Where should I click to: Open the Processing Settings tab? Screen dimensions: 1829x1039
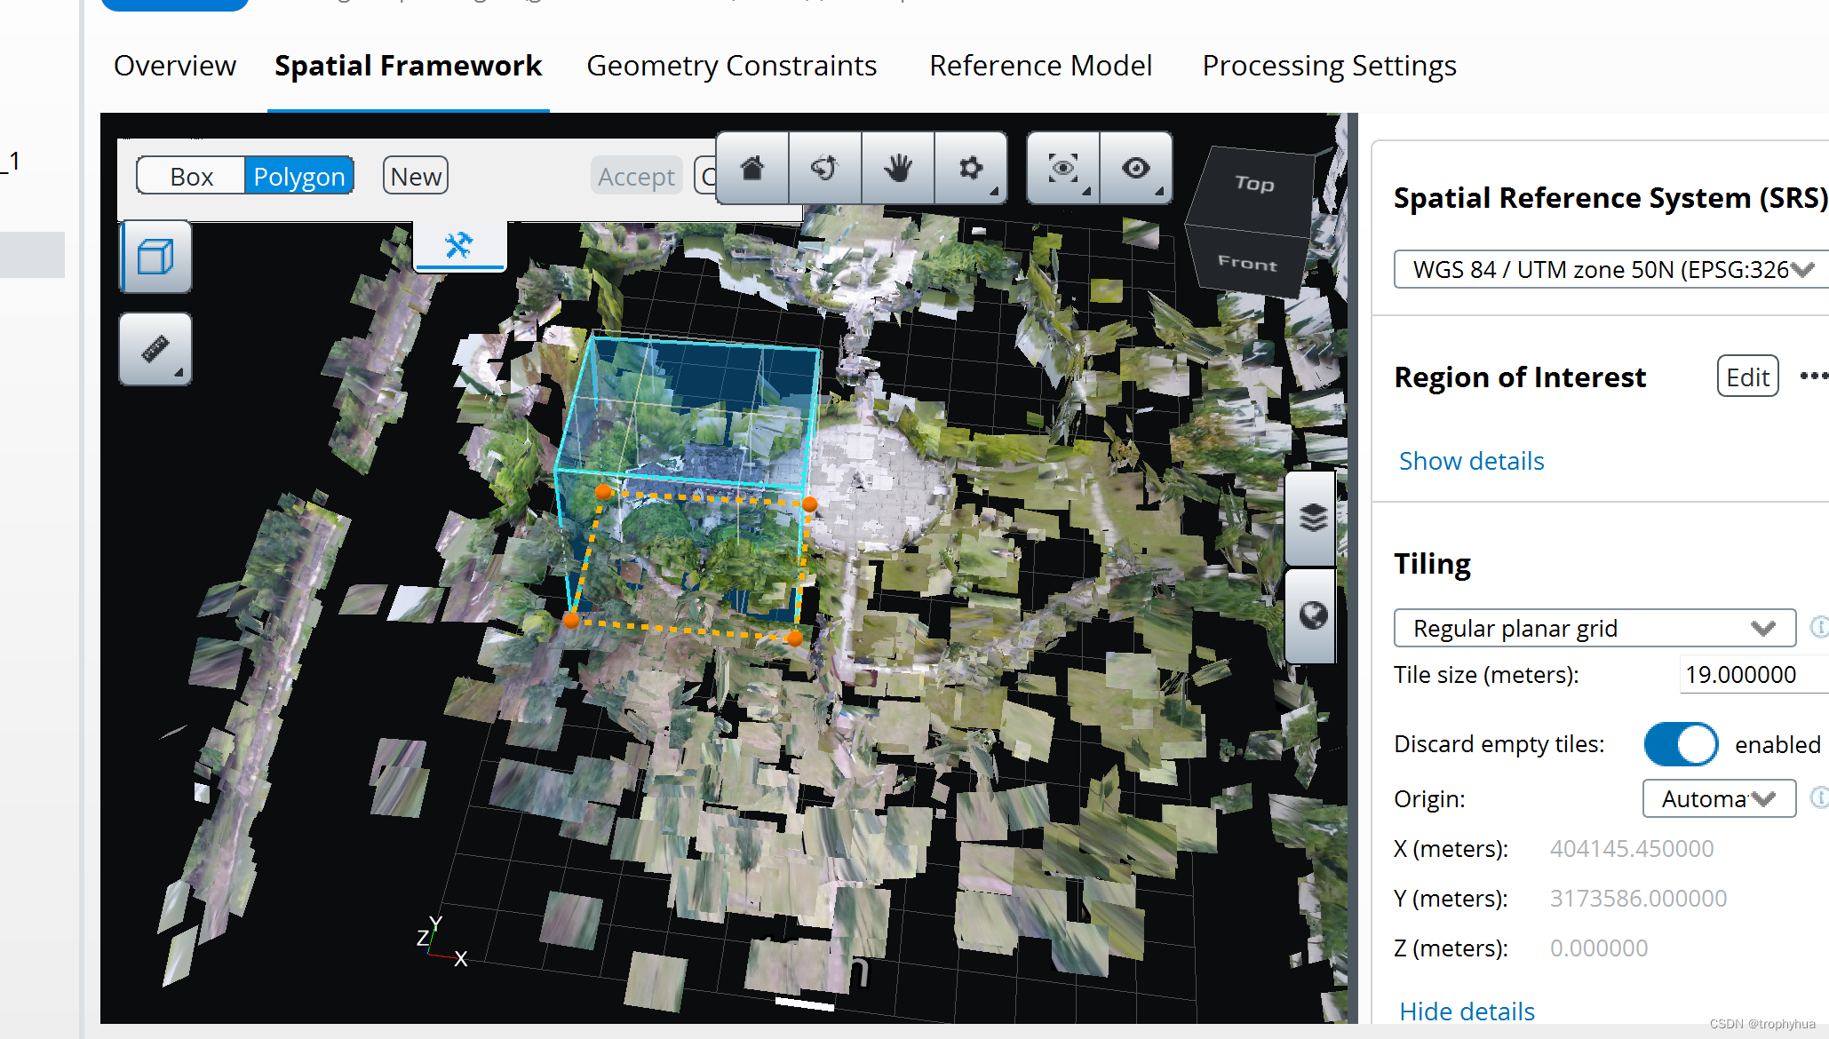tap(1329, 66)
